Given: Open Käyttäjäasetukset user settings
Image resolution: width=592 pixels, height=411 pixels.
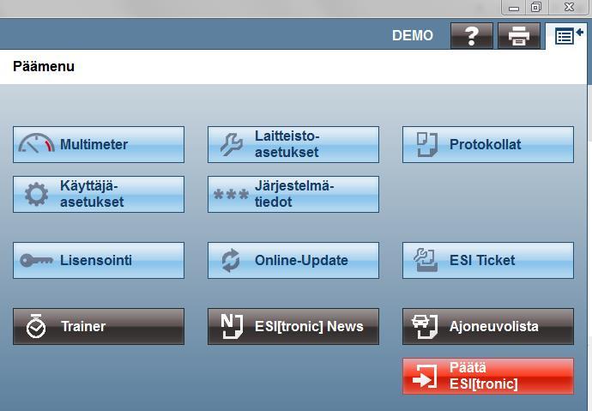Looking at the screenshot, I should tap(99, 194).
